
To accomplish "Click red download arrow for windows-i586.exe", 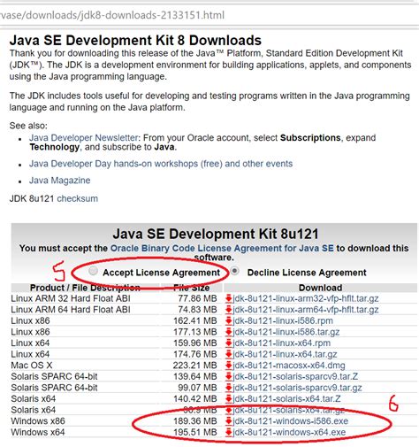I will point(229,421).
